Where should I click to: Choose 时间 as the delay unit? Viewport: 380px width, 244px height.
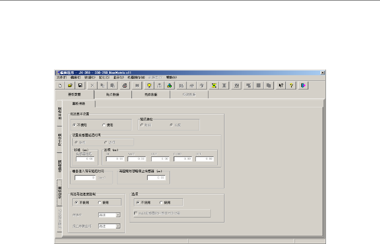pyautogui.click(x=146, y=125)
